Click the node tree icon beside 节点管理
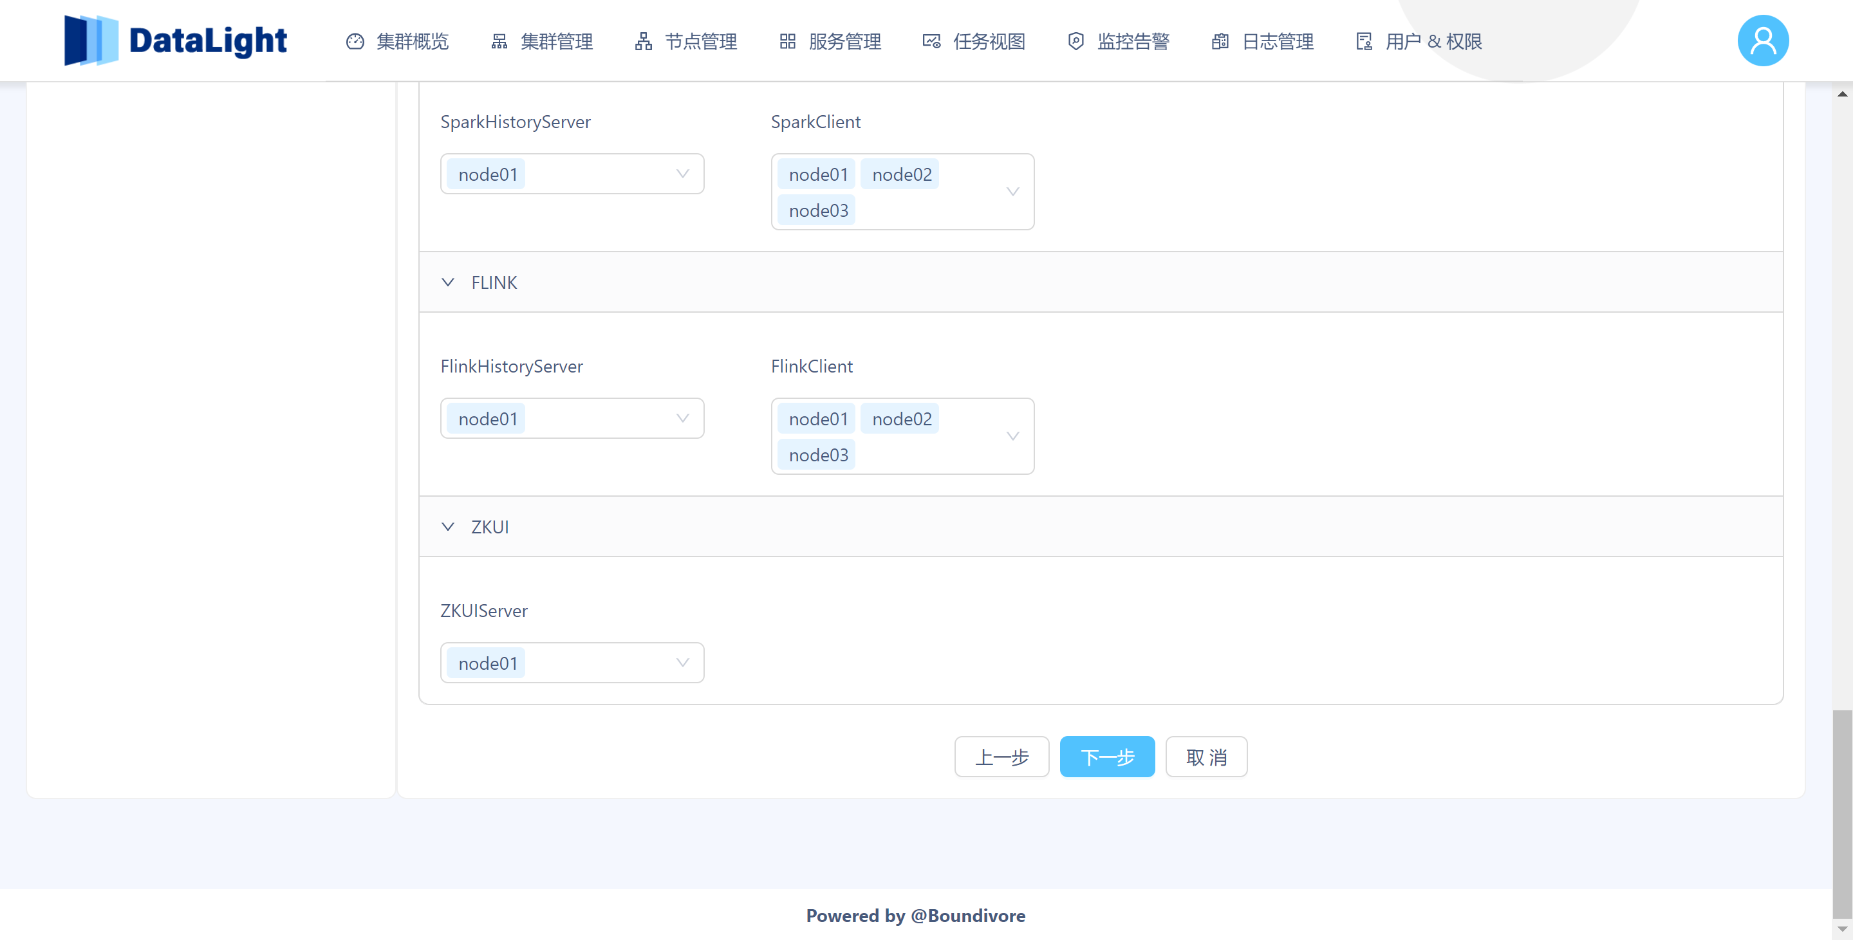Screen dimensions: 1853x940 click(x=643, y=42)
